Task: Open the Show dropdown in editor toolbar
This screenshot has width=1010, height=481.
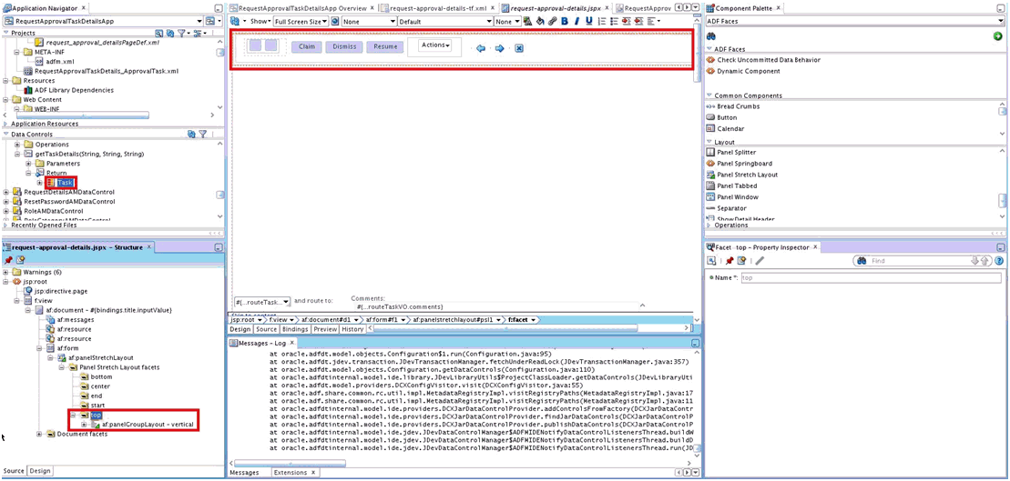Action: 260,21
